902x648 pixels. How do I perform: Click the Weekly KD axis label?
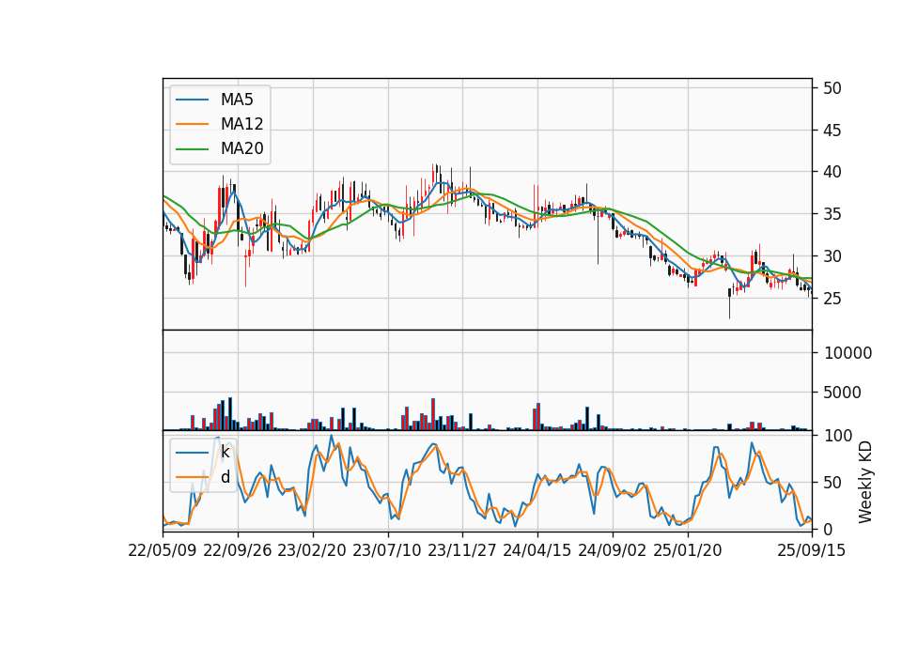[865, 482]
